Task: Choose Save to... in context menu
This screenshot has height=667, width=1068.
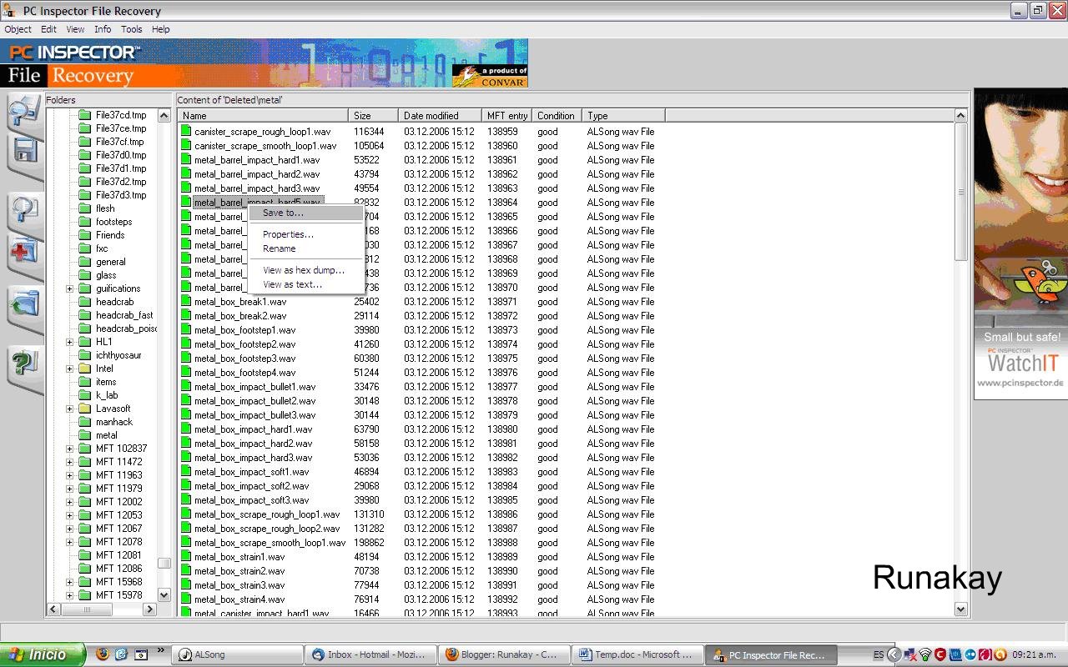Action: coord(306,213)
